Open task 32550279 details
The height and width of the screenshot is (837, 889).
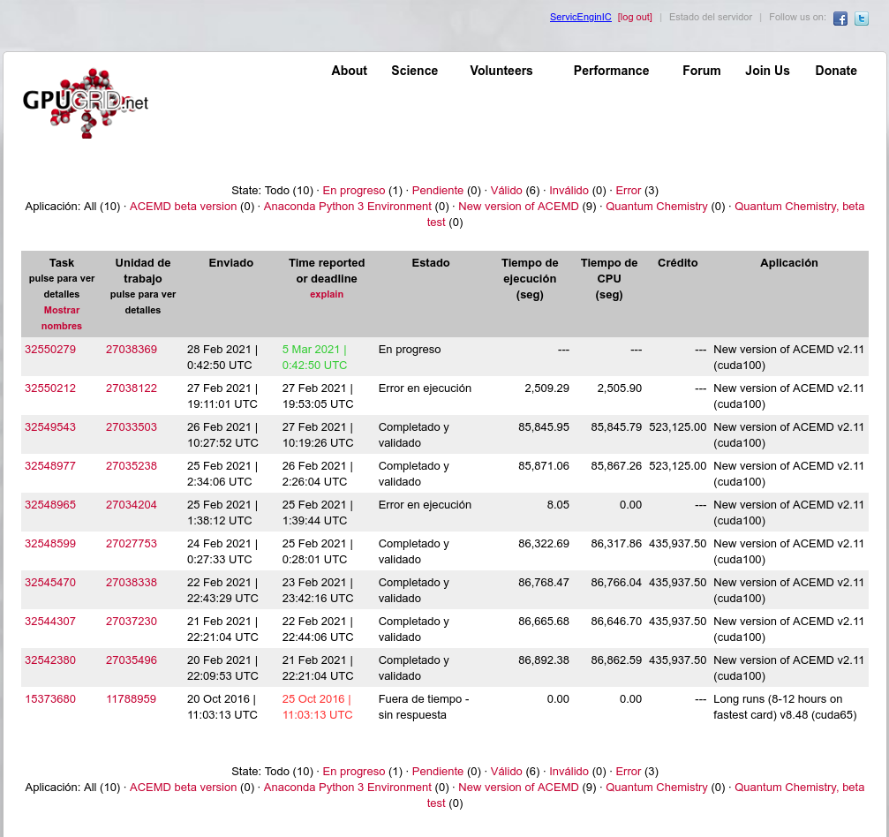click(50, 349)
